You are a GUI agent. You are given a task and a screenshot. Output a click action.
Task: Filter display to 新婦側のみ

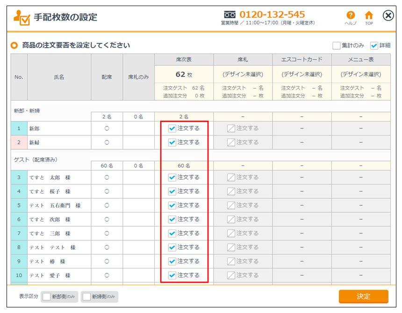pos(86,297)
